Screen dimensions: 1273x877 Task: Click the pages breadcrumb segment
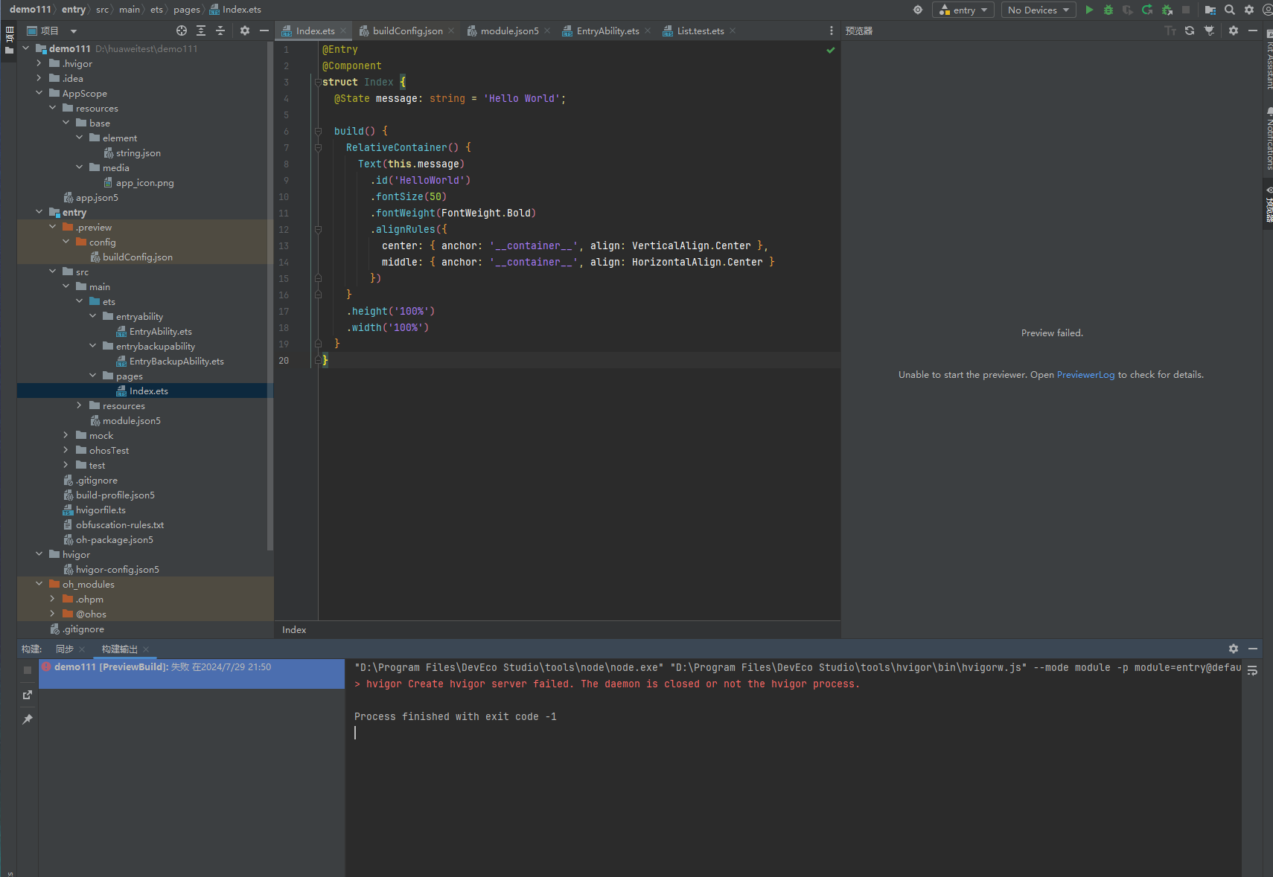(187, 10)
